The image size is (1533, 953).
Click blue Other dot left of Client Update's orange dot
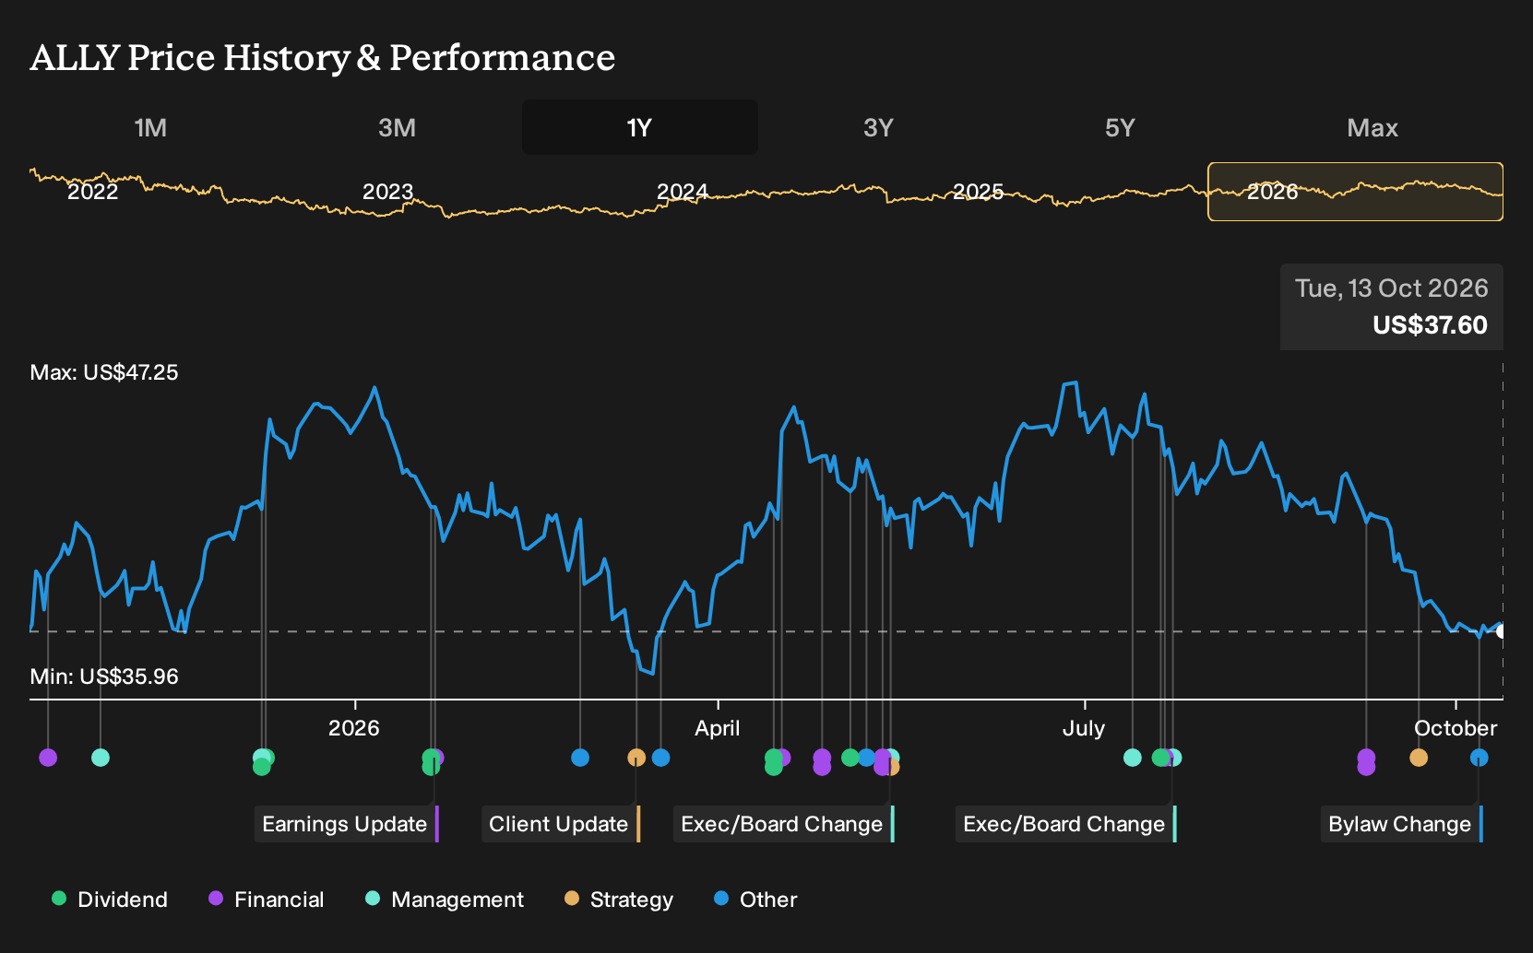[580, 758]
